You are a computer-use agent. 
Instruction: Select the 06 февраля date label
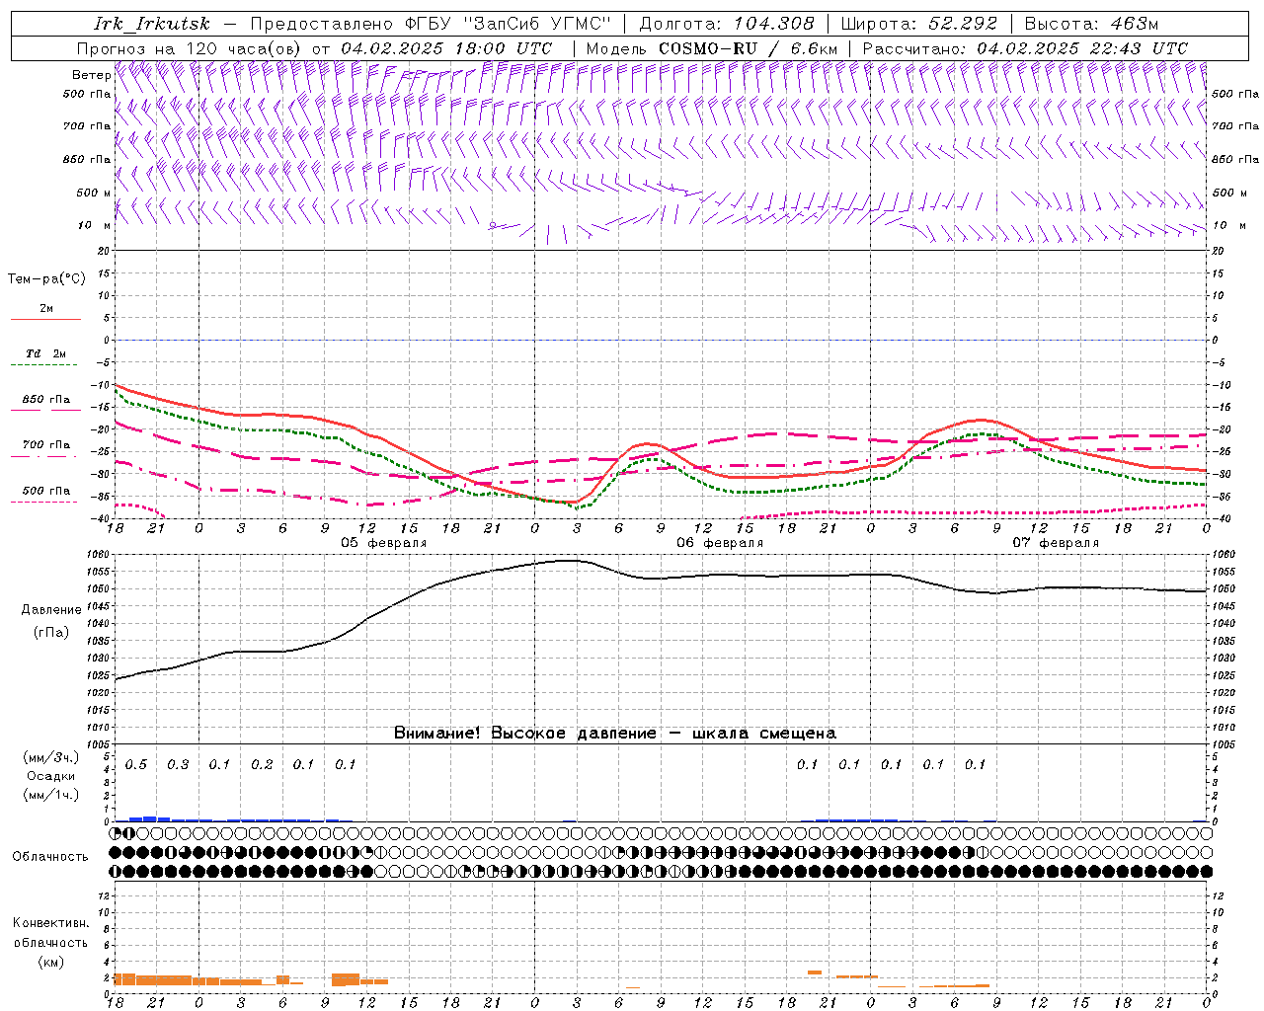[719, 543]
